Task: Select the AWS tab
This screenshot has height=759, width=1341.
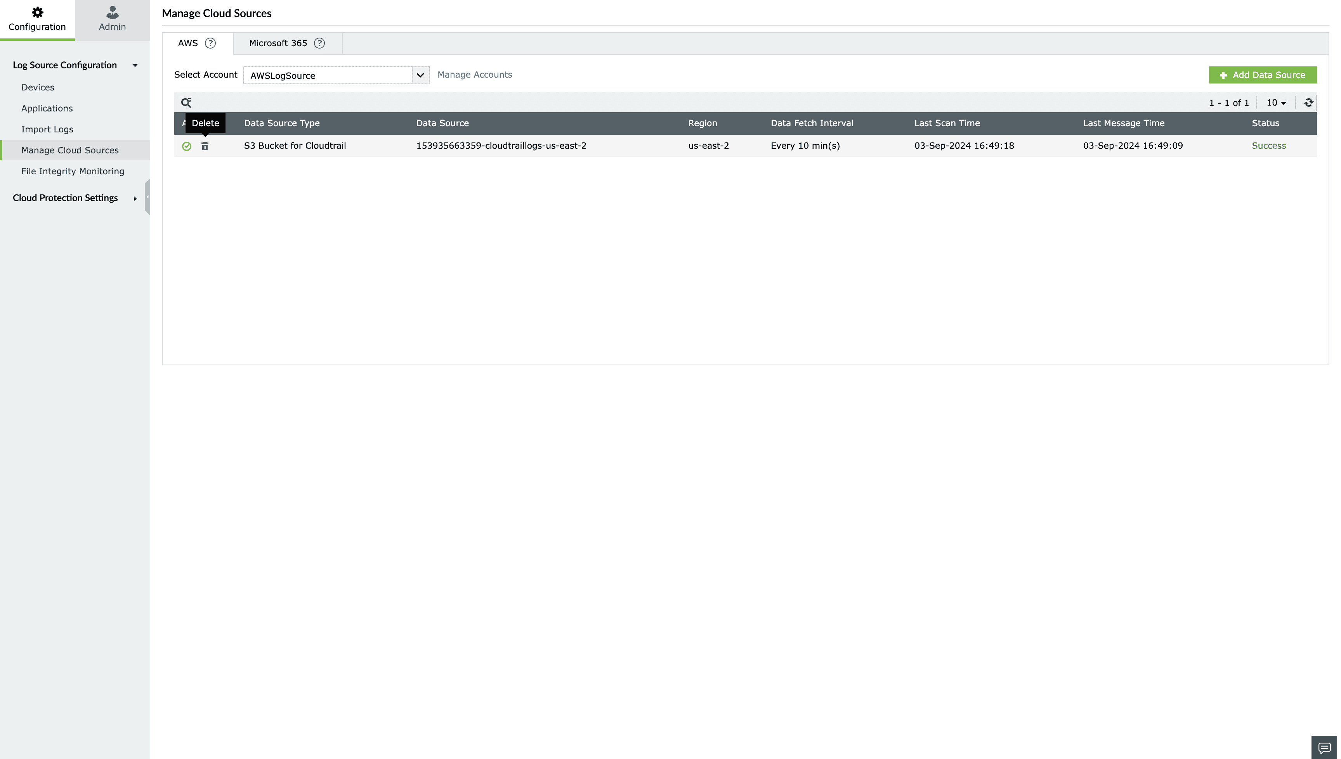Action: click(x=188, y=43)
